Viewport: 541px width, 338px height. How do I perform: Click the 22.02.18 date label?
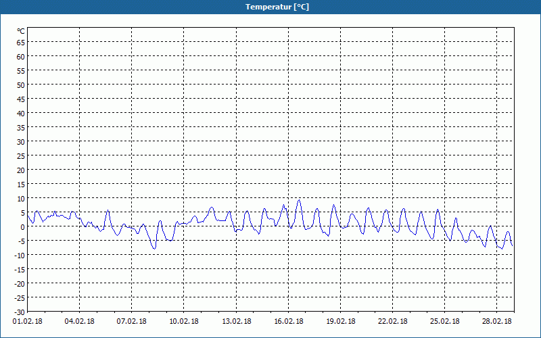point(393,322)
